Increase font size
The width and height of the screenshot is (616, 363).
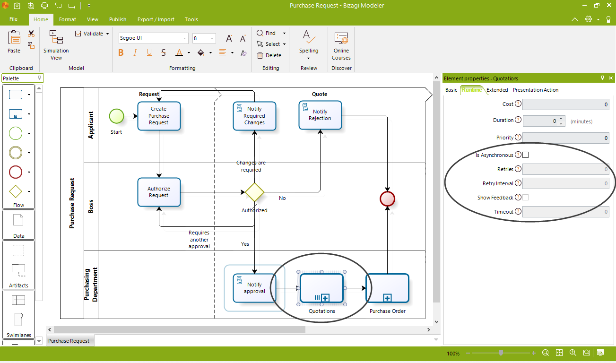(x=229, y=38)
